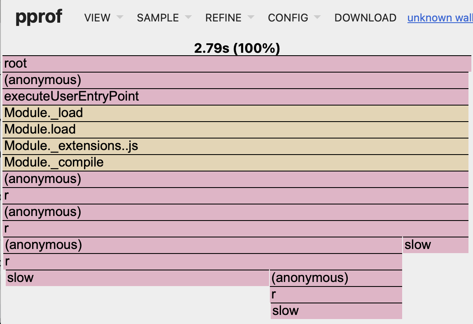This screenshot has height=324, width=473.
Task: Click the narrow (anonymous) frame beside wide slow
Action: click(336, 278)
